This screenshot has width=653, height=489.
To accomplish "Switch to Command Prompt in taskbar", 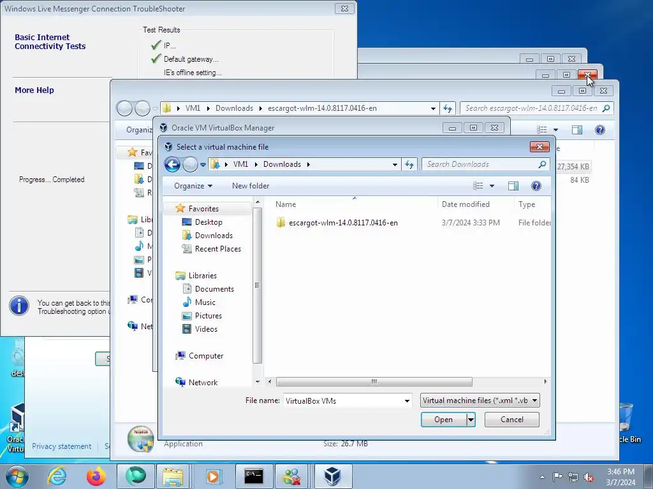I will click(254, 476).
